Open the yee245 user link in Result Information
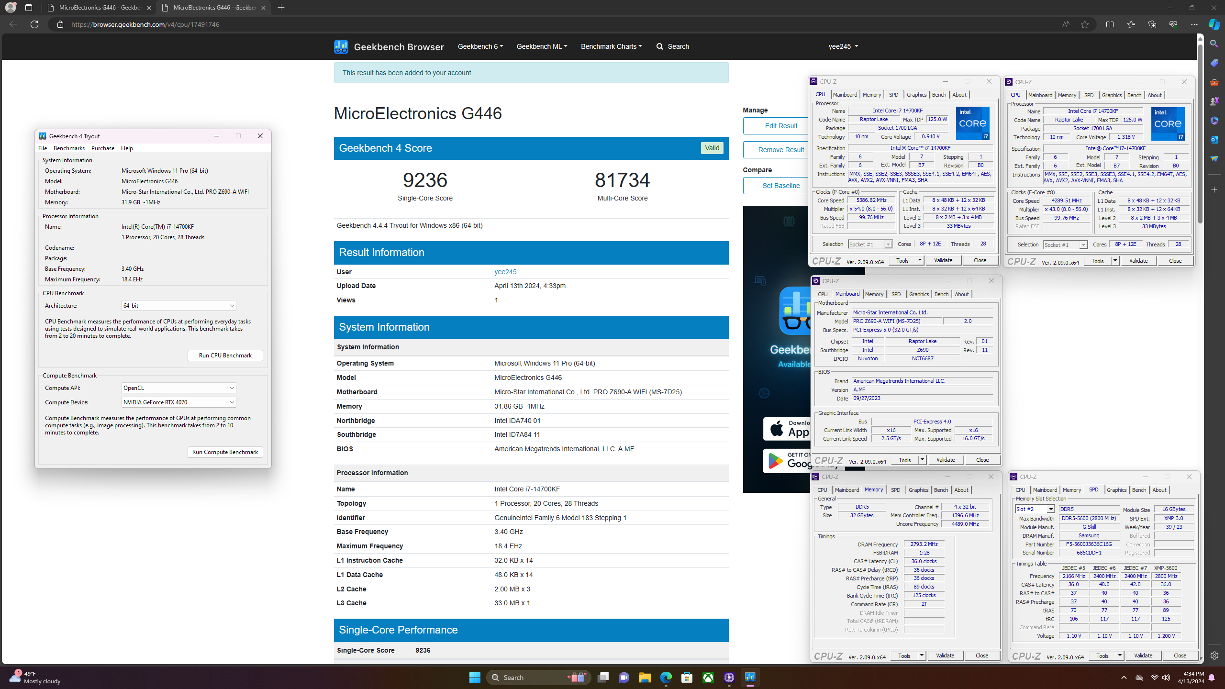The height and width of the screenshot is (689, 1225). click(x=505, y=272)
